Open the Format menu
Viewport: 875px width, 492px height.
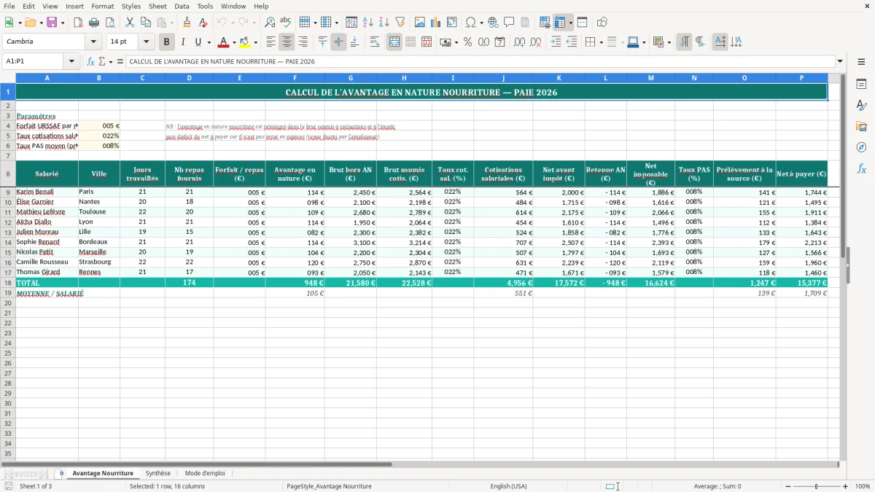pos(103,6)
